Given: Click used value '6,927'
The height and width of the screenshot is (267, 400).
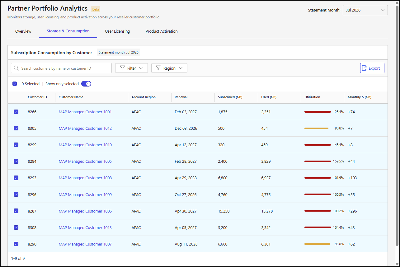Looking at the screenshot, I should pos(266,178).
